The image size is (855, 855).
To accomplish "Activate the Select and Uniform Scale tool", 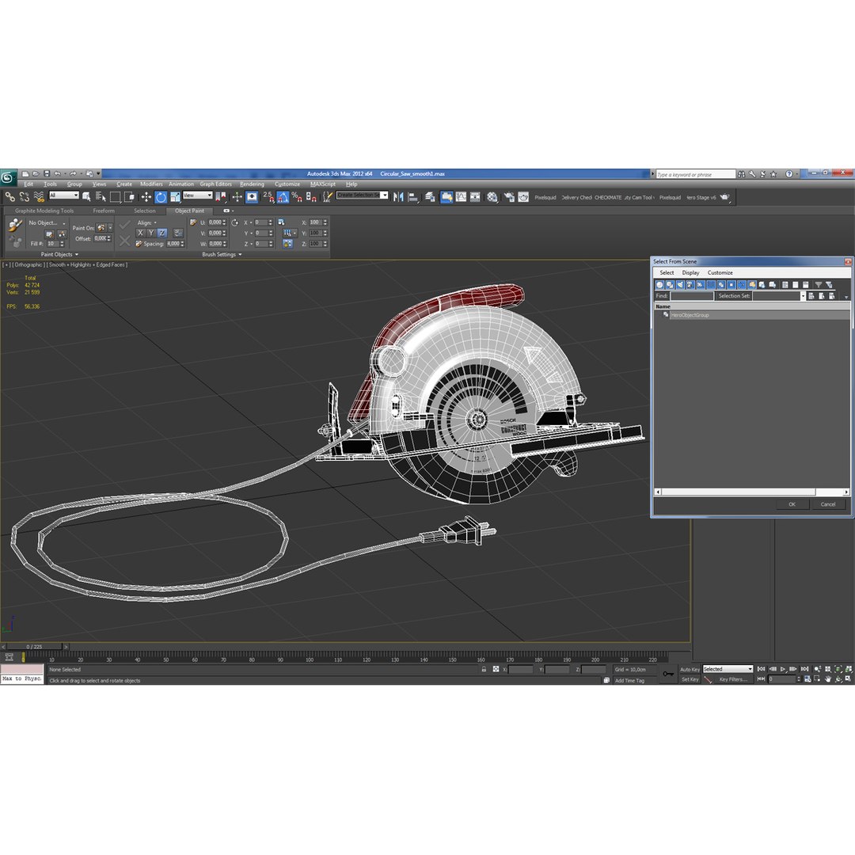I will pyautogui.click(x=175, y=197).
